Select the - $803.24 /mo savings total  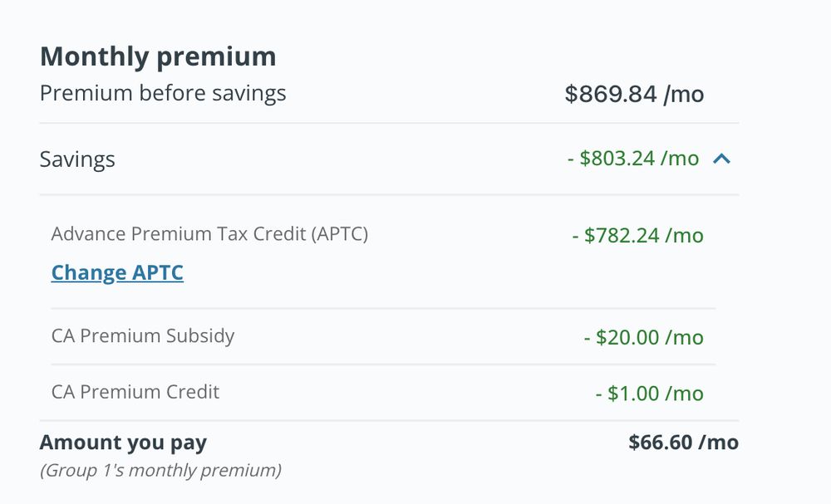pos(633,158)
